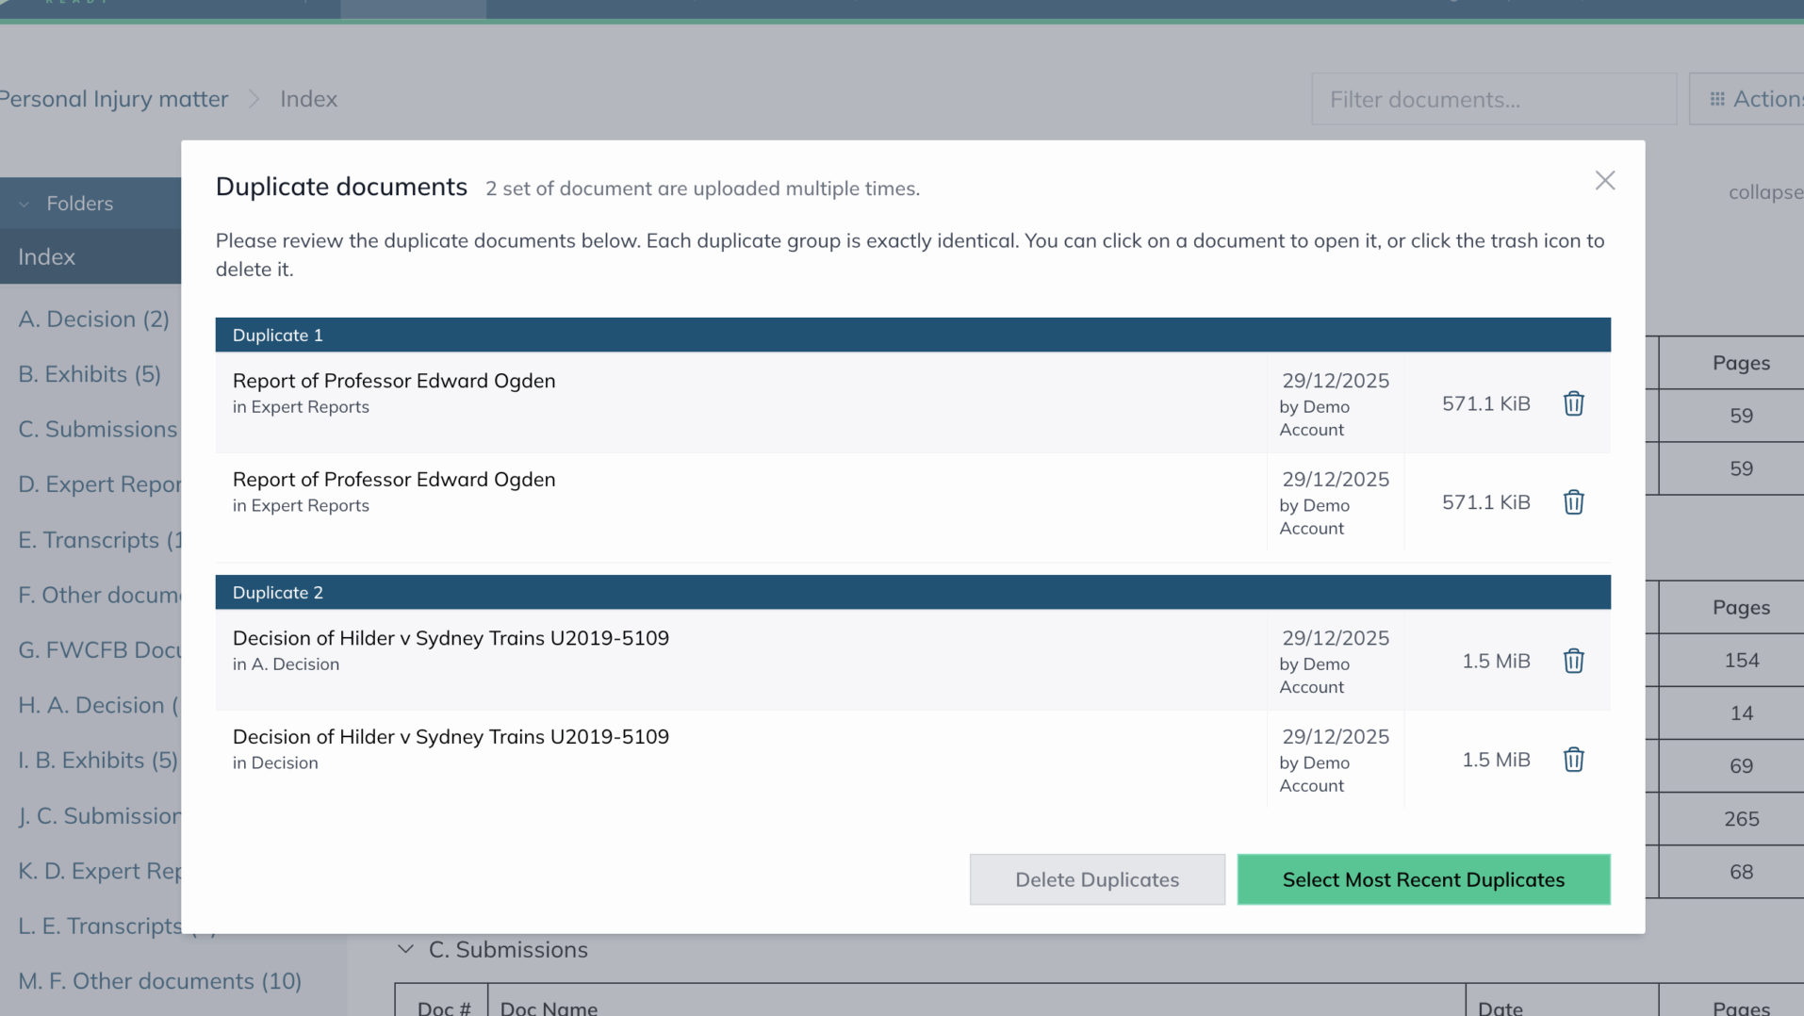The image size is (1804, 1016).
Task: Click trash icon for second Edward Ogden report
Action: 1573,502
